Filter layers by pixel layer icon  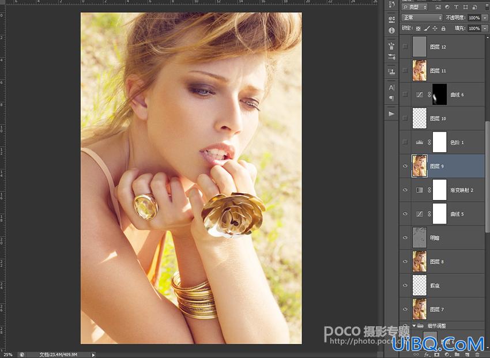438,7
